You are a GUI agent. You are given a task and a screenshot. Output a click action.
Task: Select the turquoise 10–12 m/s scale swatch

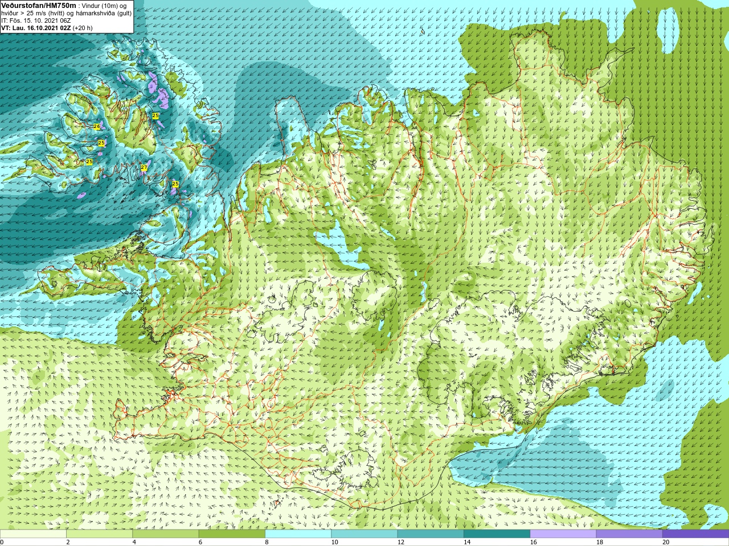(364, 534)
